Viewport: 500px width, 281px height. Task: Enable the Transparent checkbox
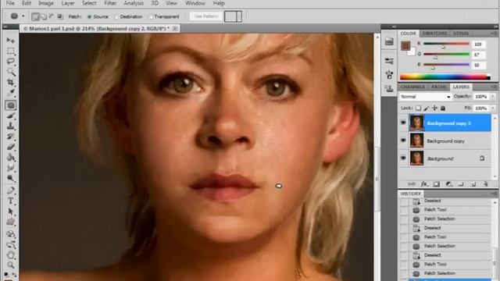pos(152,16)
